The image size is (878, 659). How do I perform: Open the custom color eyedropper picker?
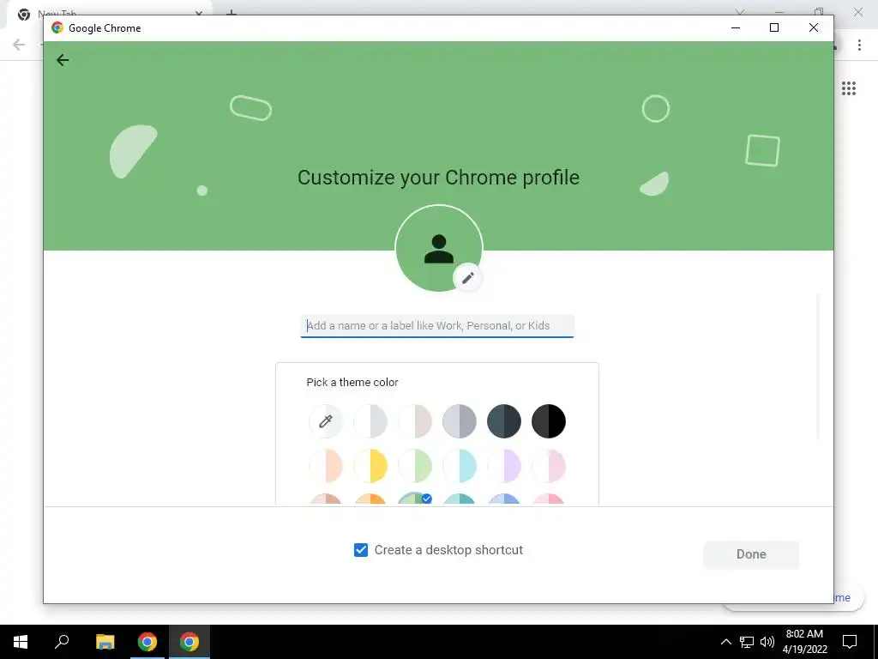coord(325,420)
